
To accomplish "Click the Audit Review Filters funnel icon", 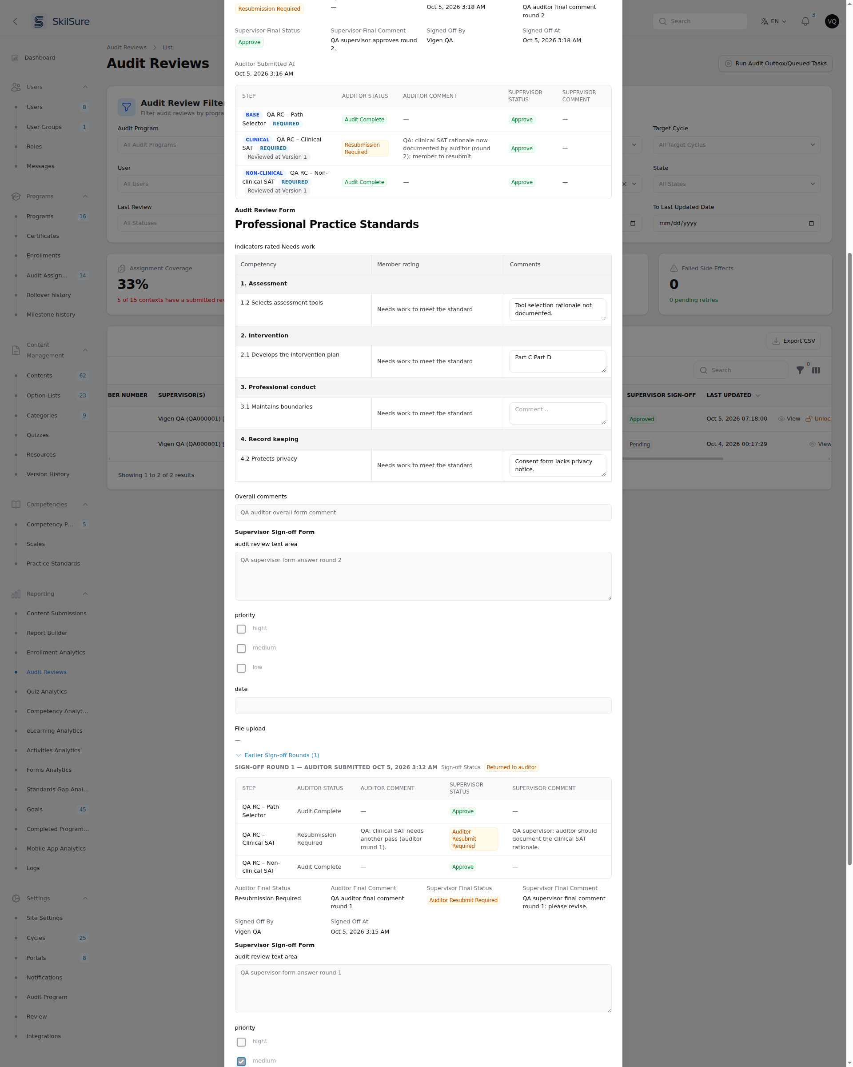I will [127, 107].
